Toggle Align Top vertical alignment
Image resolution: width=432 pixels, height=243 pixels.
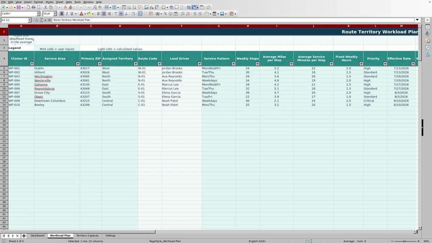116,14
